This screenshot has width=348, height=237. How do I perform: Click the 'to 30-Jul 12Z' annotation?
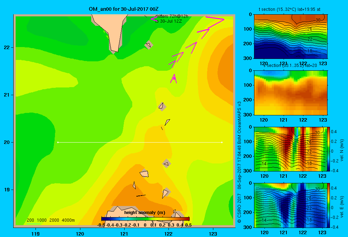[168, 21]
